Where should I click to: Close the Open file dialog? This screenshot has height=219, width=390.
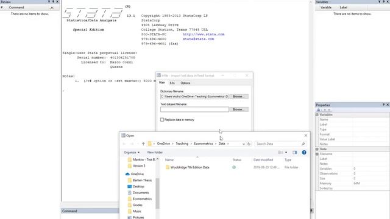tap(306, 136)
